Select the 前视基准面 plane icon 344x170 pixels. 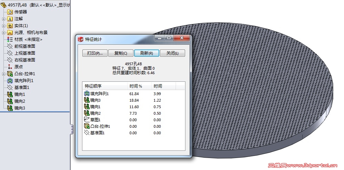tap(10, 46)
